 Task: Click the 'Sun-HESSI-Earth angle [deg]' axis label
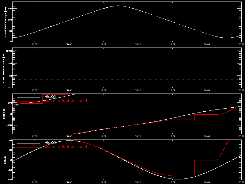(6, 22)
